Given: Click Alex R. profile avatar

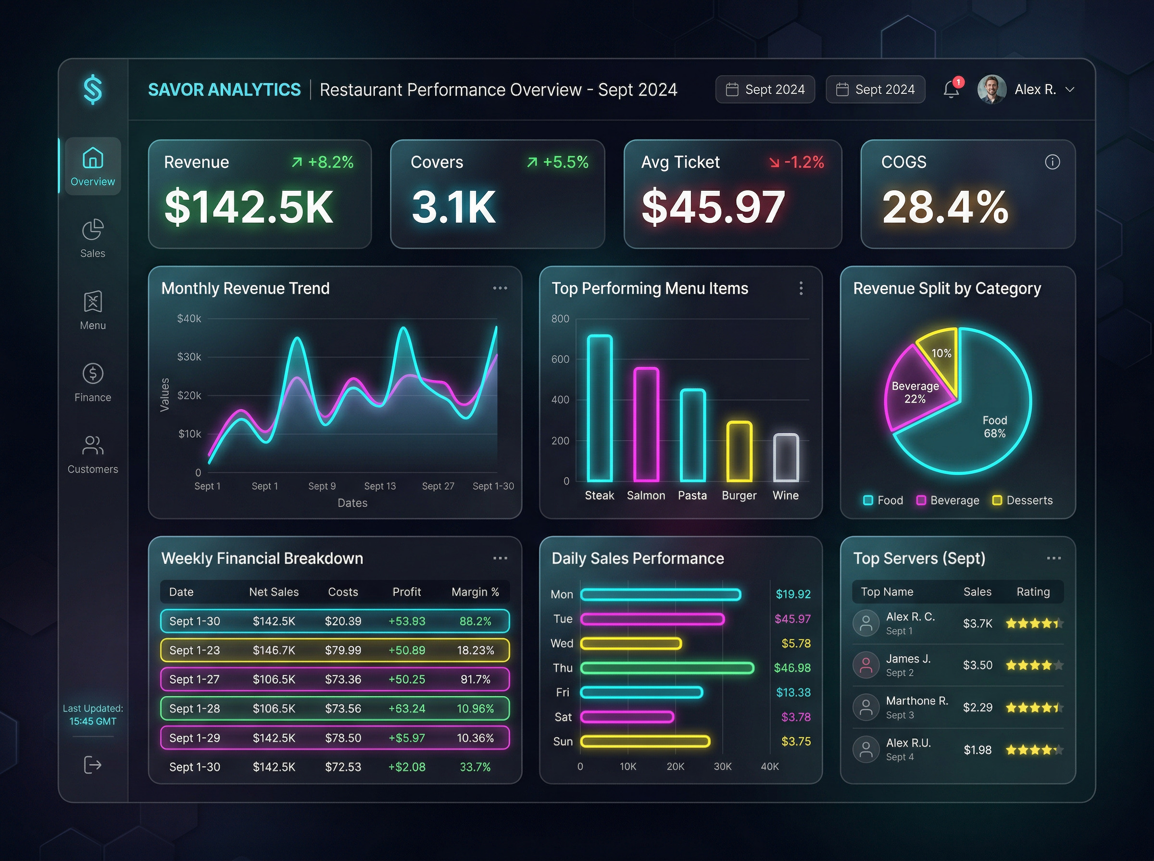Looking at the screenshot, I should point(991,89).
